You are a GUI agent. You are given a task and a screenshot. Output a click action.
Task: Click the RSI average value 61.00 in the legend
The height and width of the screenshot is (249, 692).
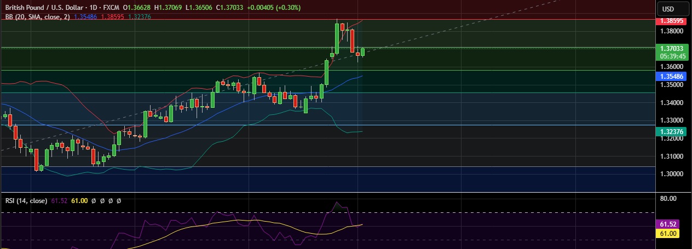tap(79, 201)
